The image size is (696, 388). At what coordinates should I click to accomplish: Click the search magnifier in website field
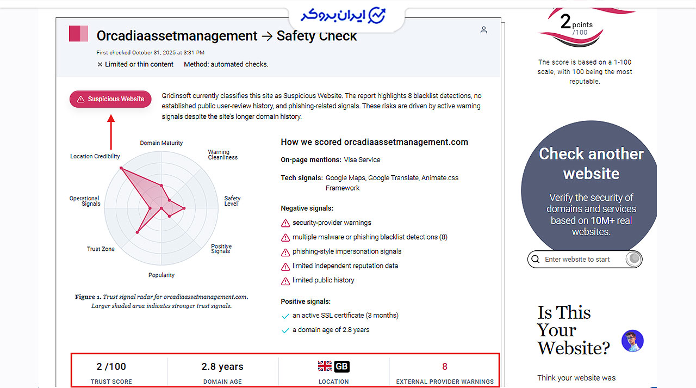point(536,260)
